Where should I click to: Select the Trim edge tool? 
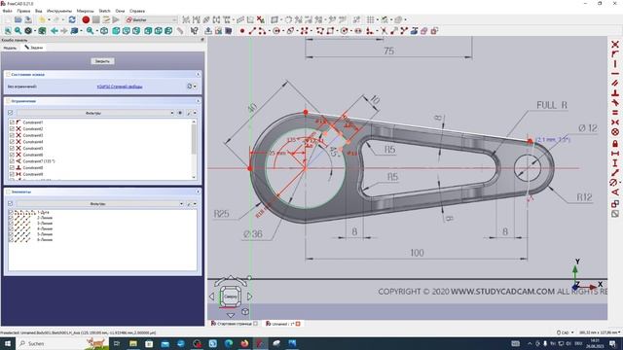(384, 30)
